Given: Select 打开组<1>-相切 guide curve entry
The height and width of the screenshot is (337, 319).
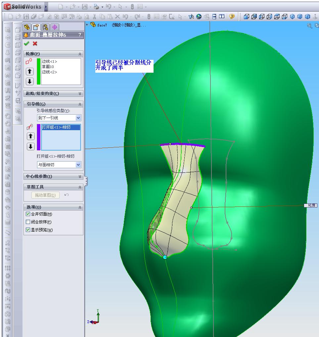Looking at the screenshot, I should click(61, 127).
